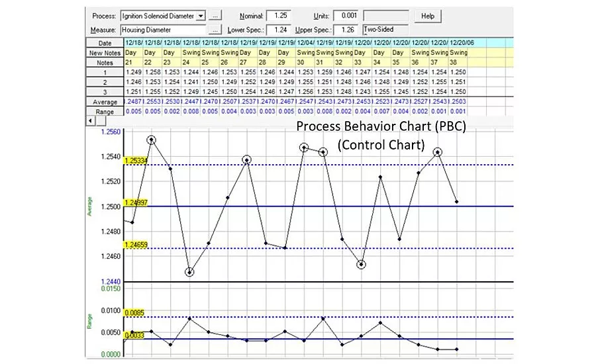
Task: Click the range chart point for sample 34
Action: (381, 322)
